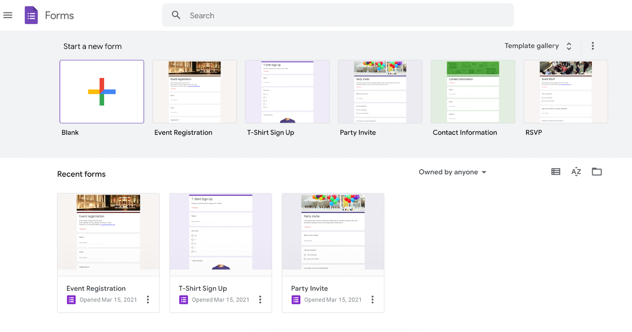Open the AZ sort options

[x=576, y=172]
